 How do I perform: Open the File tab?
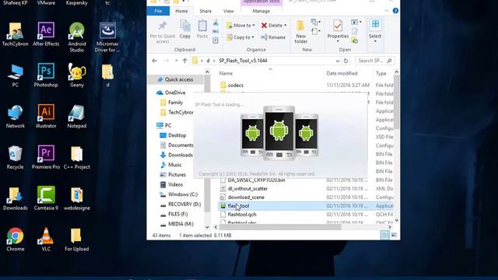coord(158,11)
